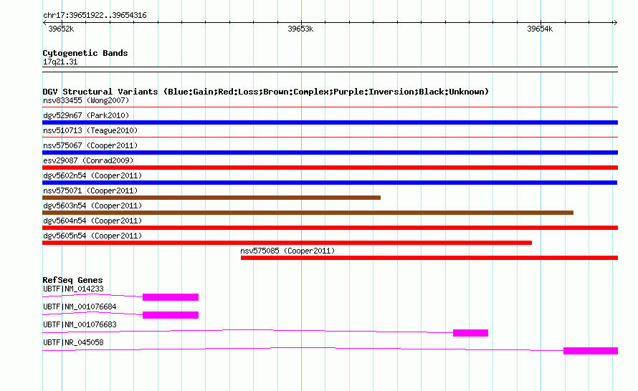Select the blue dgv5602n54 gain bar
Viewport: 638px width, 391px height.
(x=330, y=183)
